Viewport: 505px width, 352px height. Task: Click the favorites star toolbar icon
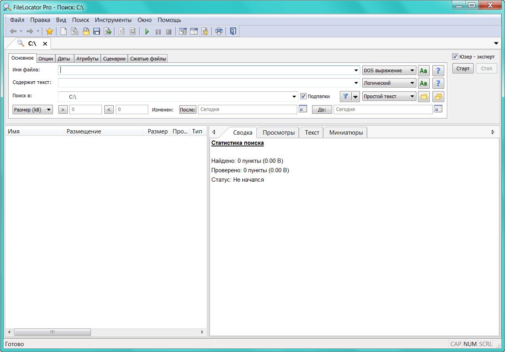[x=49, y=31]
